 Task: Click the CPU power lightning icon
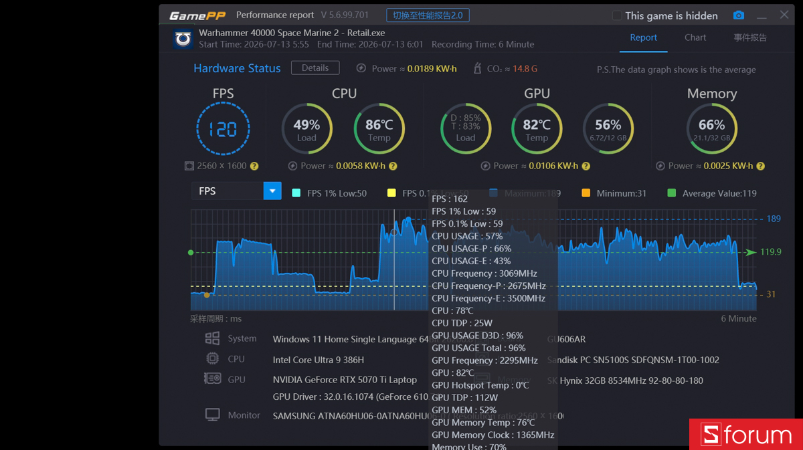(292, 166)
